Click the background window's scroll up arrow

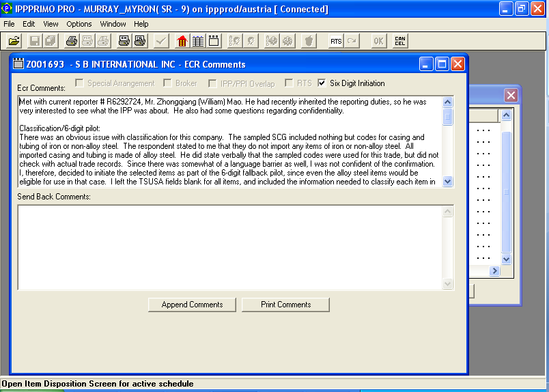click(x=506, y=115)
